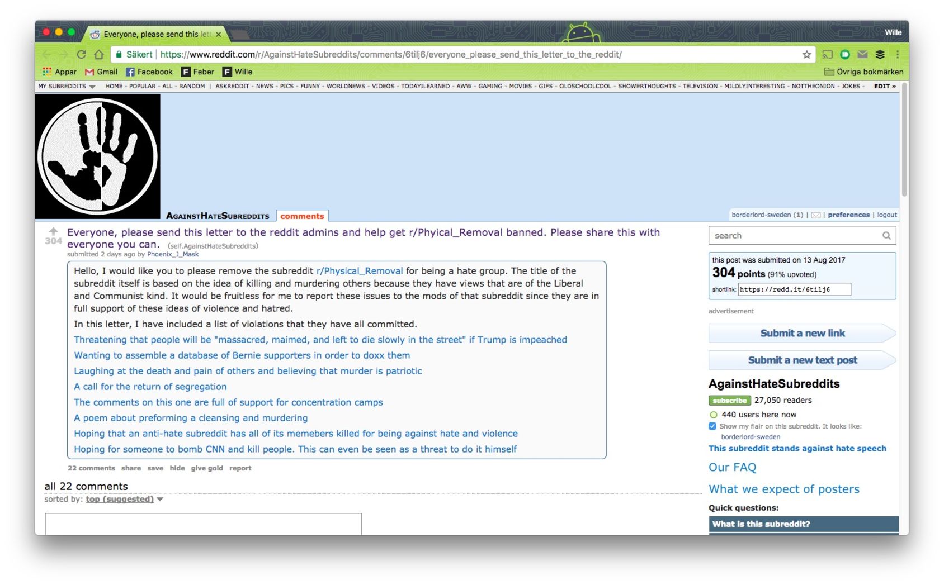Expand 'What is this subreddit?' question
This screenshot has height=585, width=944.
click(x=804, y=524)
